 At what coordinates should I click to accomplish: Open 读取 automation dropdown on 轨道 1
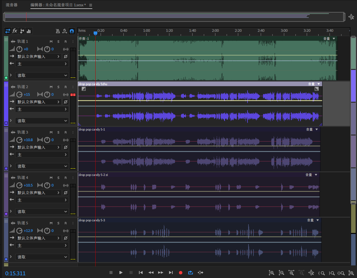click(x=42, y=76)
